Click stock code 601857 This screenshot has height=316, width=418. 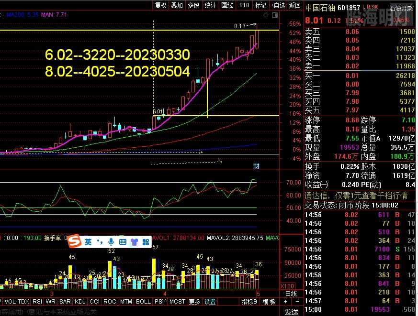[x=349, y=8]
